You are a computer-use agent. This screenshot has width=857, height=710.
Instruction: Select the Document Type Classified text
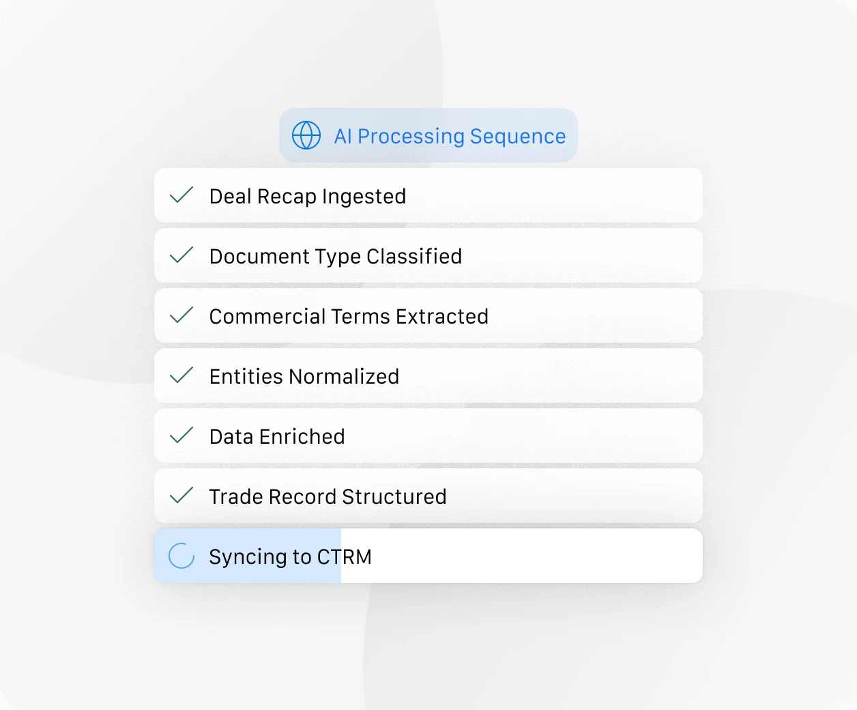335,256
